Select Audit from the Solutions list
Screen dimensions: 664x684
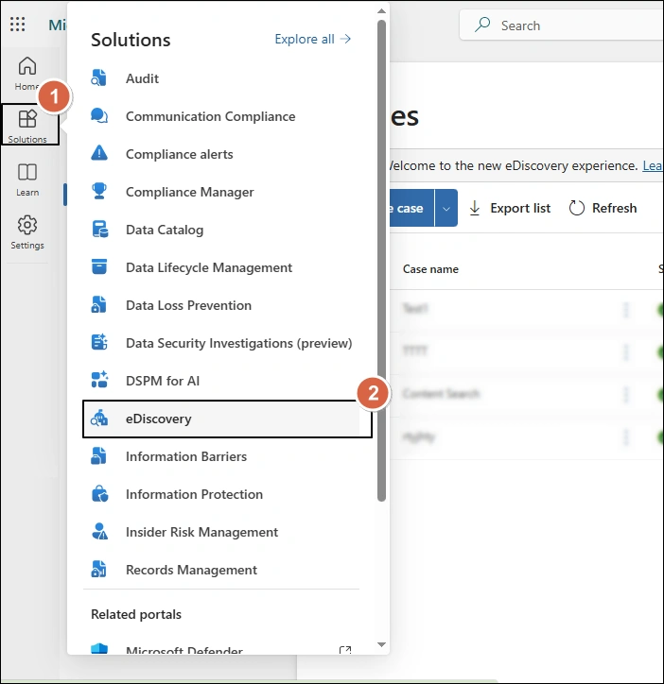point(221,78)
